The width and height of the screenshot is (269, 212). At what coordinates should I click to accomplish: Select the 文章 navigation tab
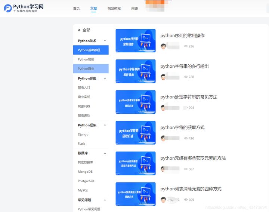click(93, 8)
